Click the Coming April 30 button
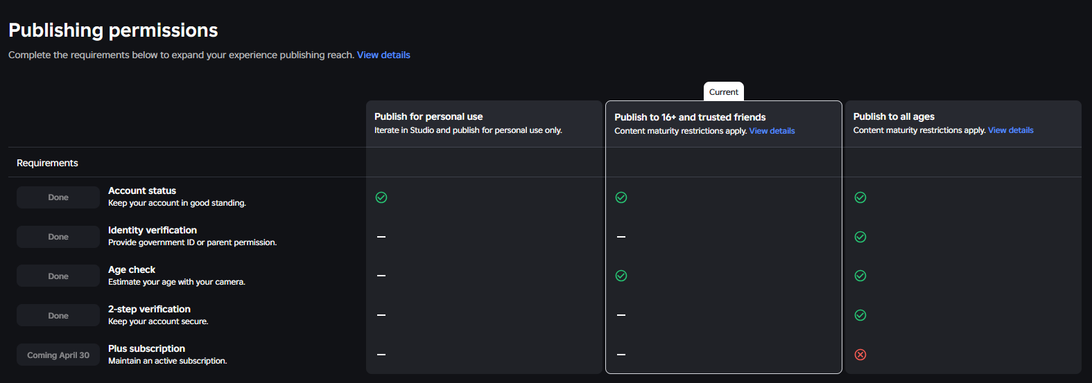 tap(58, 355)
